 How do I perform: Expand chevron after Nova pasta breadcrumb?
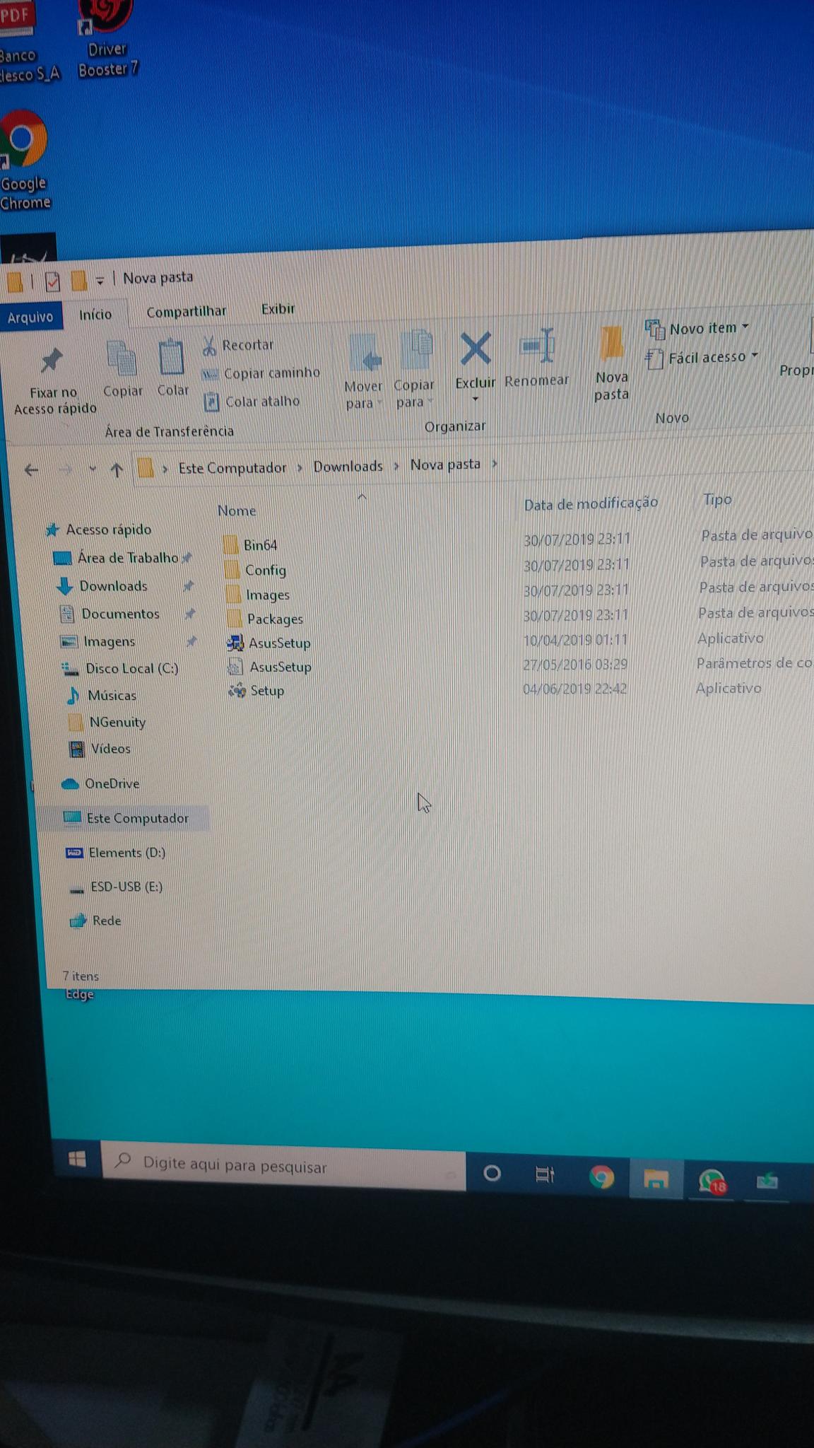495,464
